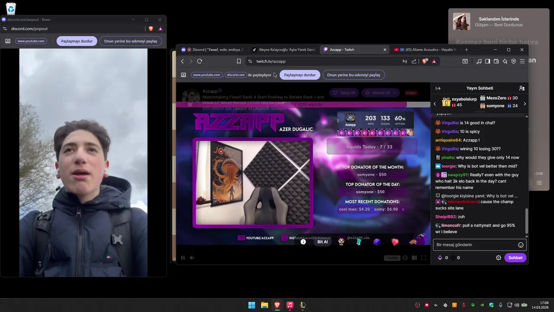Open chat settings gear
This screenshot has height=312, width=554.
click(498, 258)
